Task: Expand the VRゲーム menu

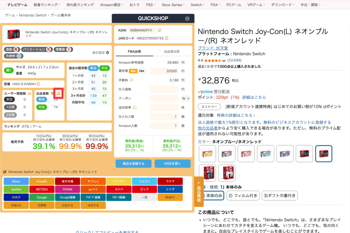Action: 256,5
